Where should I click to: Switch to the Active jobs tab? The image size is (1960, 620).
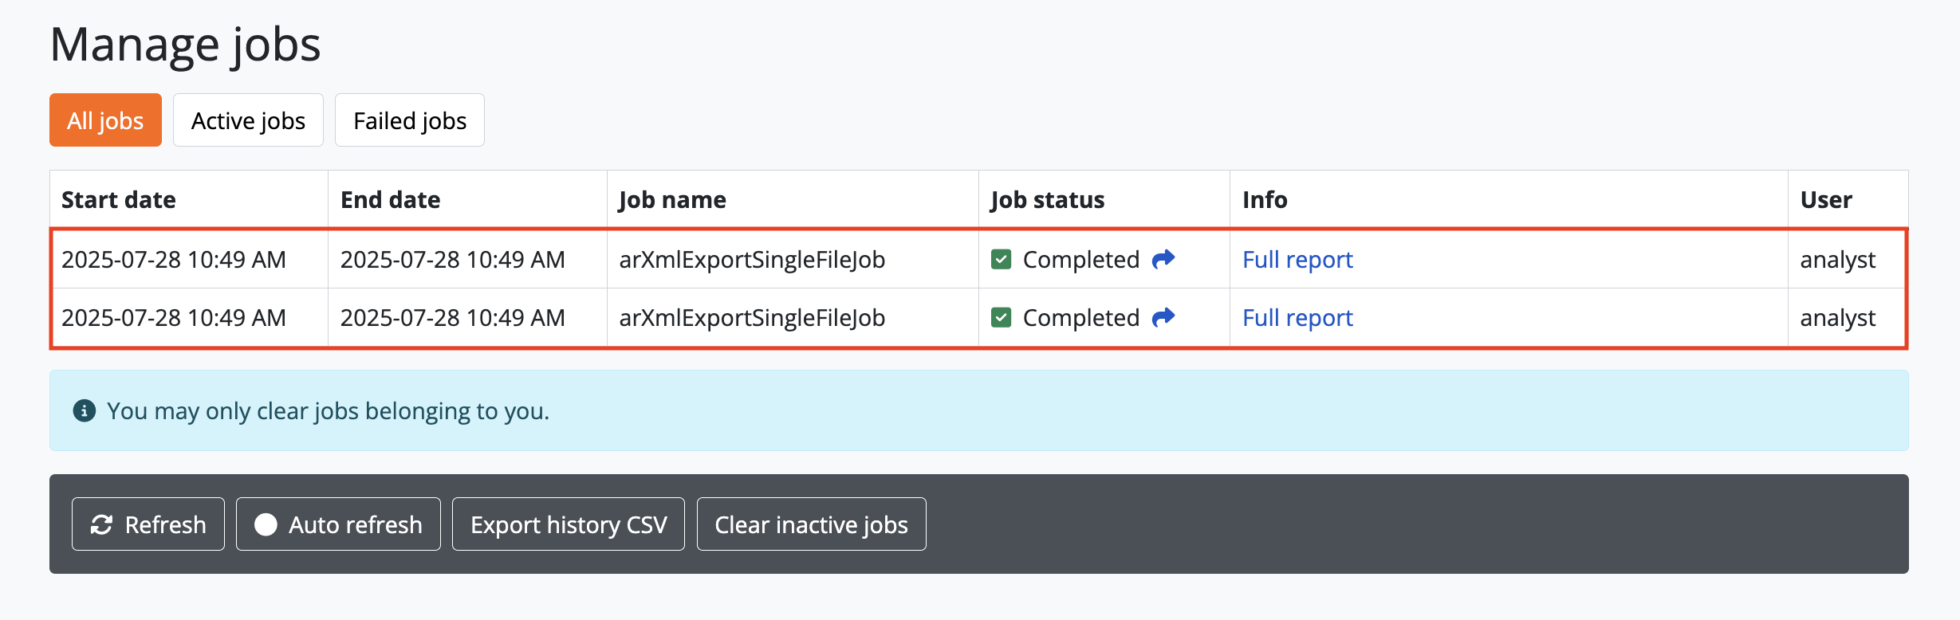click(x=248, y=120)
